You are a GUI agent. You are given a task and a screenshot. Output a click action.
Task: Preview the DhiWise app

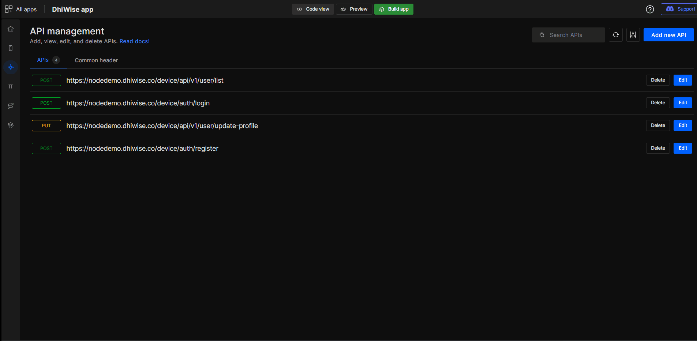click(x=354, y=9)
